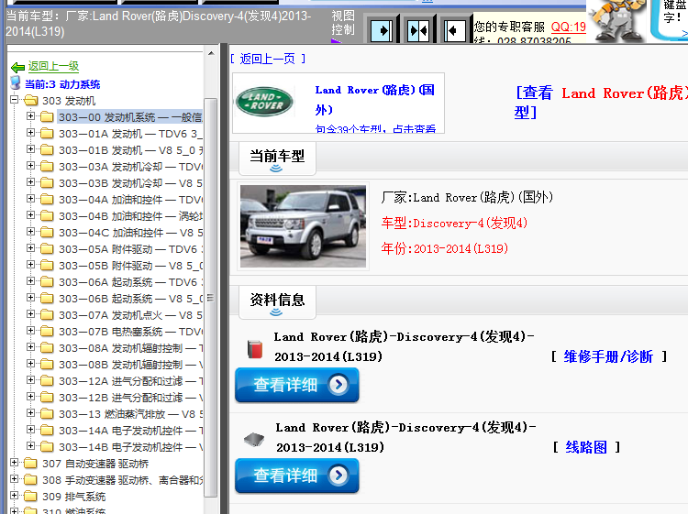Expand the 303-07B 电热塞系统 node

(30, 331)
